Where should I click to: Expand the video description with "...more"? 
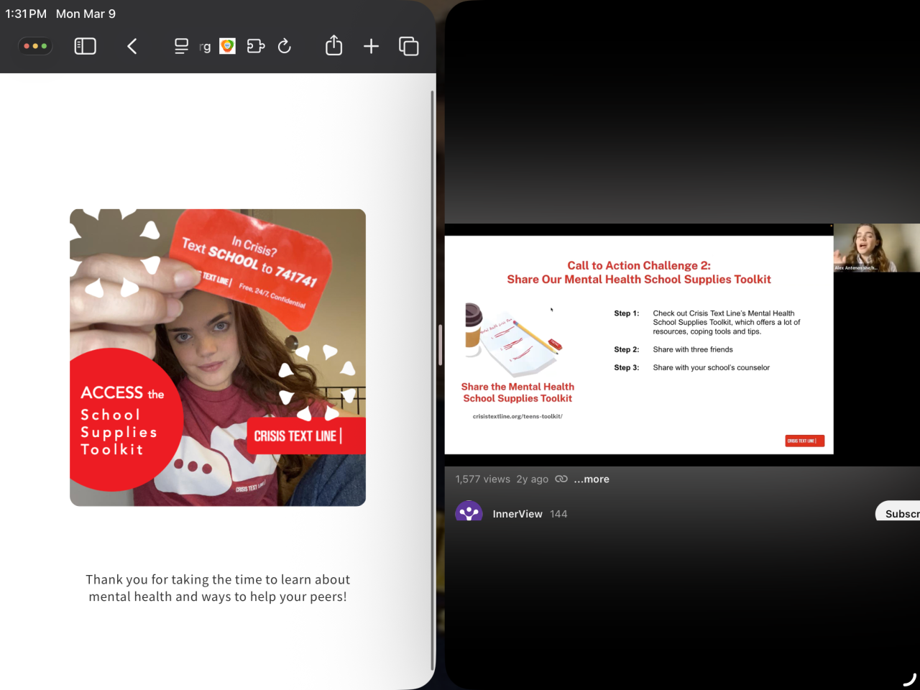click(x=592, y=479)
